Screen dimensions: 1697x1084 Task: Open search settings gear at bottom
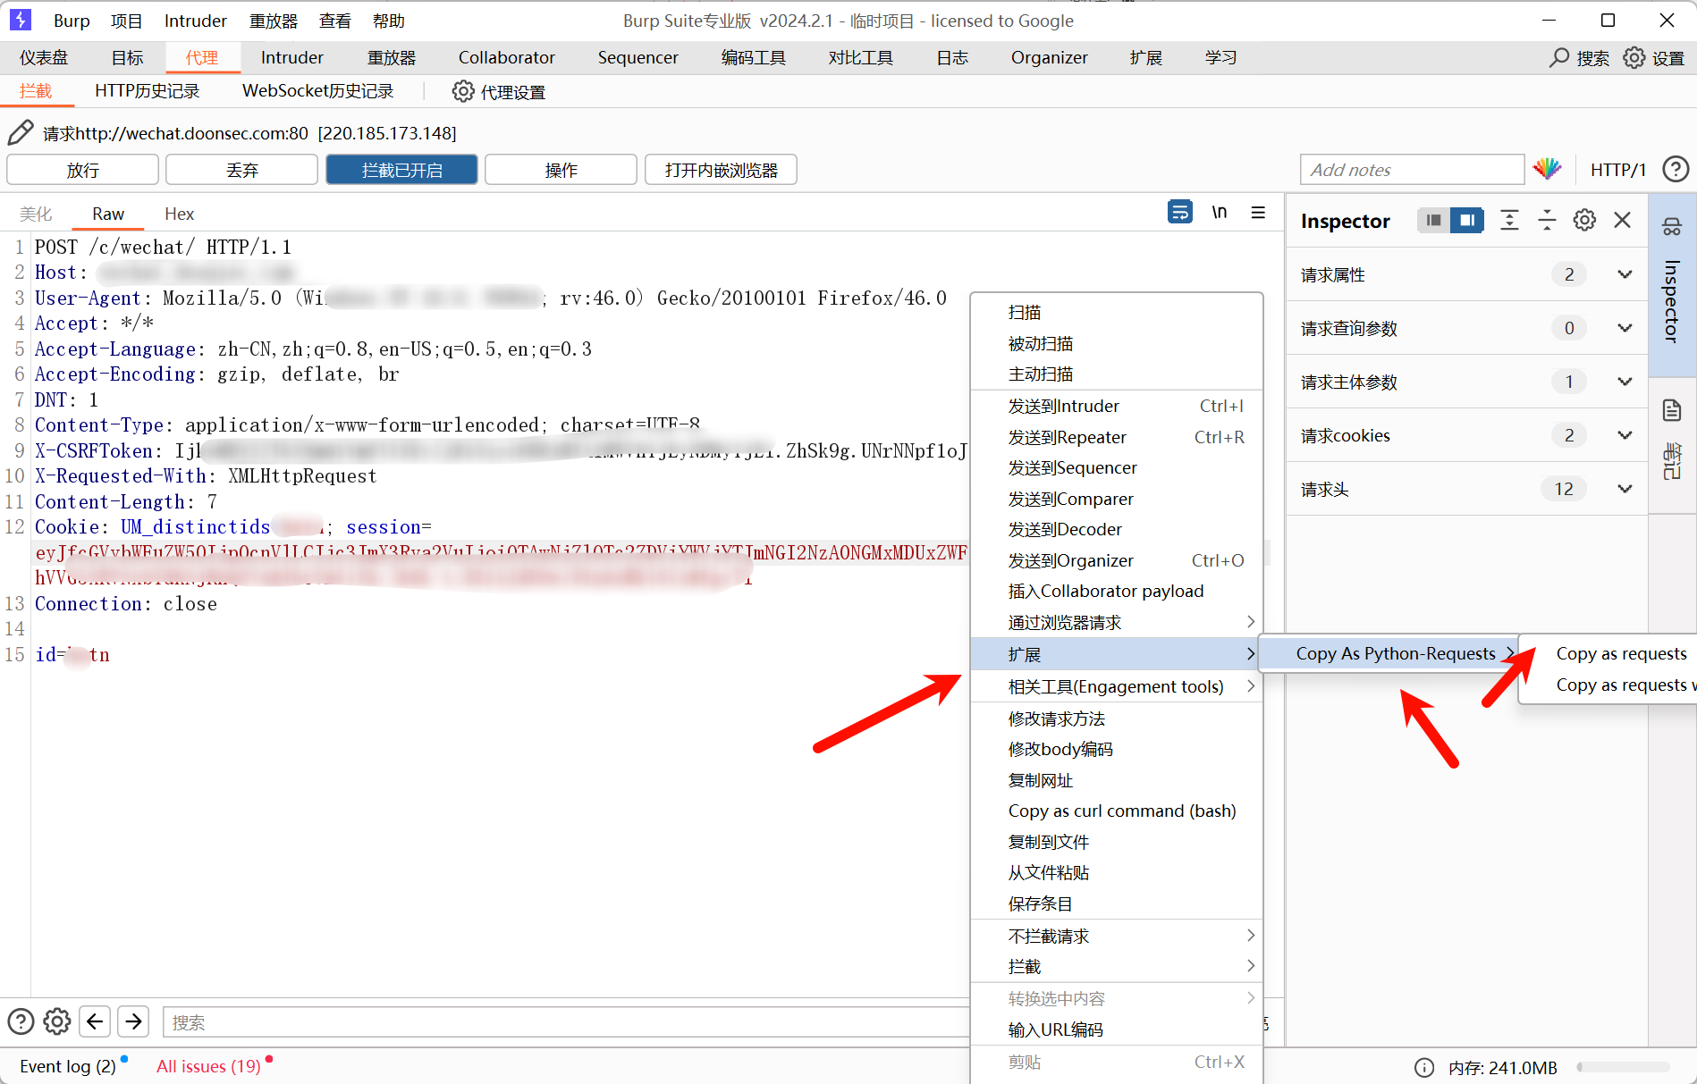57,1021
